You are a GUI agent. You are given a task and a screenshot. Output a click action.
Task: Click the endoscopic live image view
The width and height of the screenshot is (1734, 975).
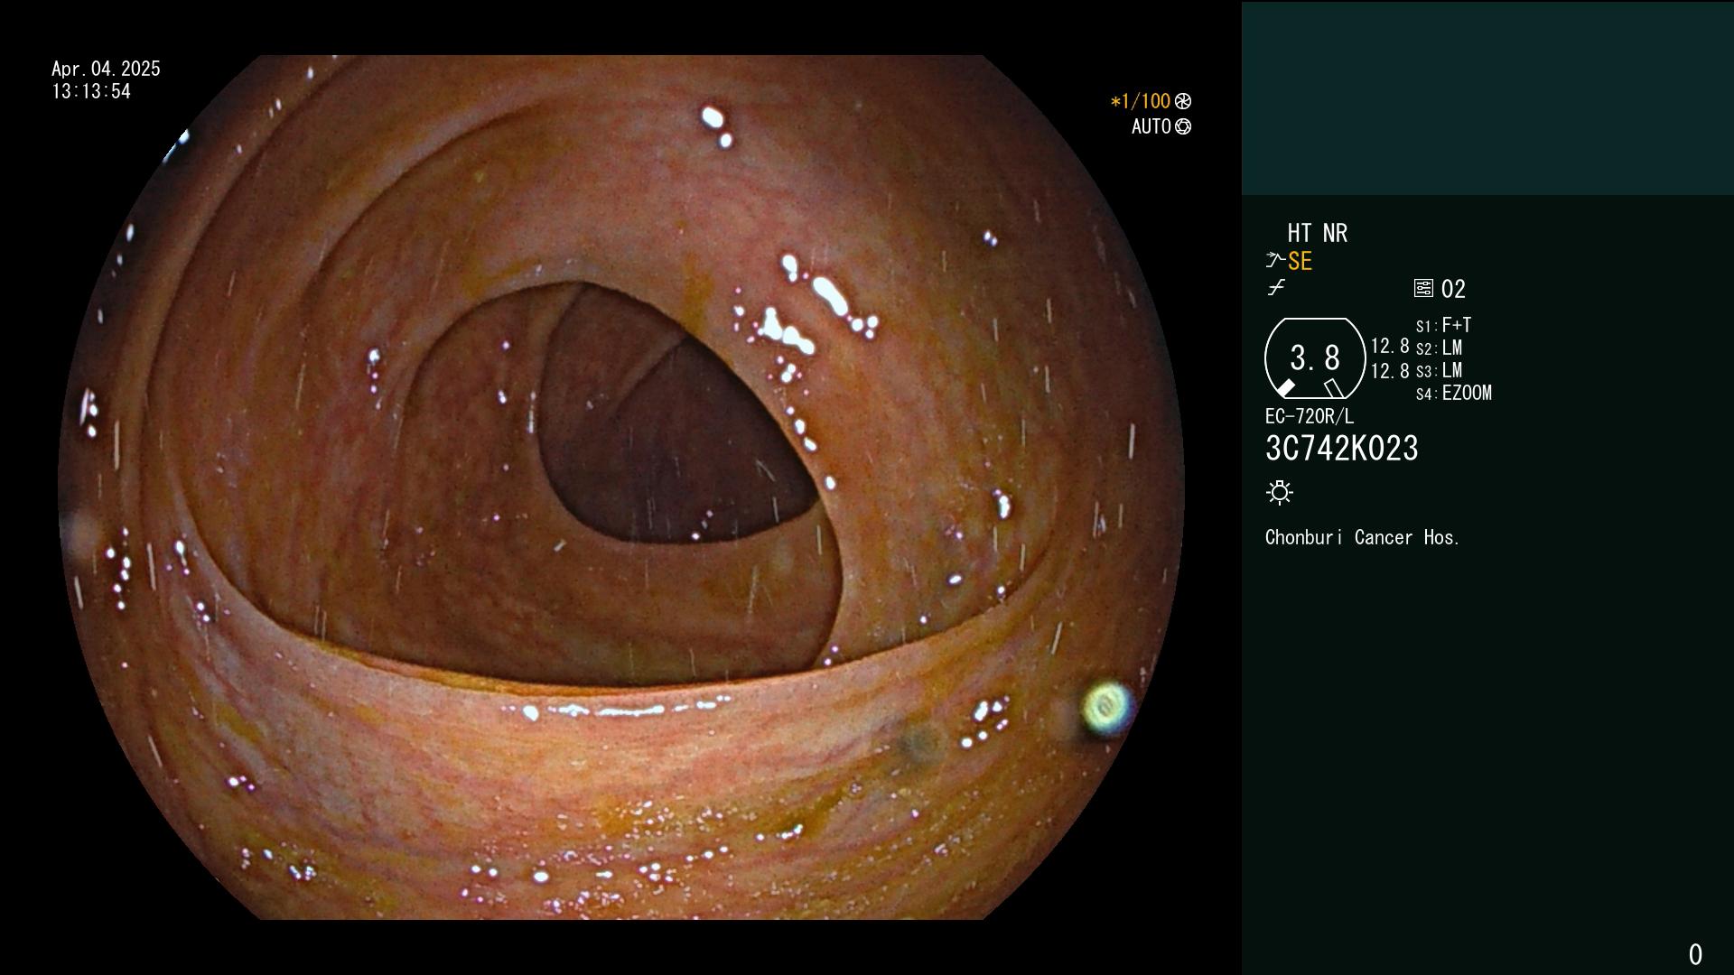[621, 487]
